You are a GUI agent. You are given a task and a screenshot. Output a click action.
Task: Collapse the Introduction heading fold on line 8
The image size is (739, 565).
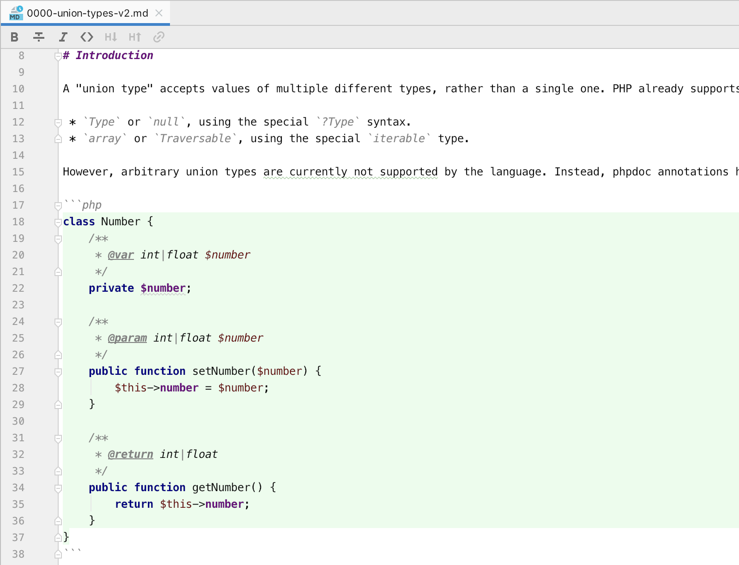click(x=58, y=56)
